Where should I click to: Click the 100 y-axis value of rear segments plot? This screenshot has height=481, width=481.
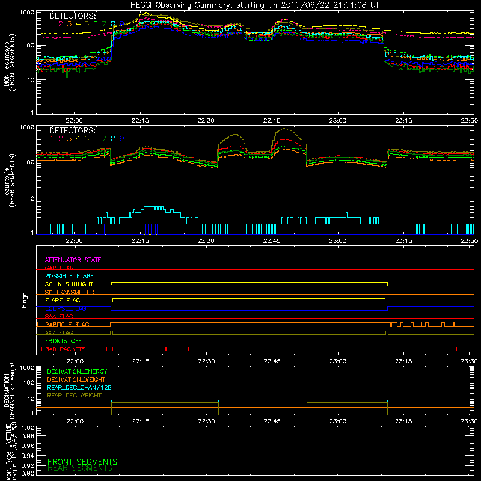click(28, 162)
